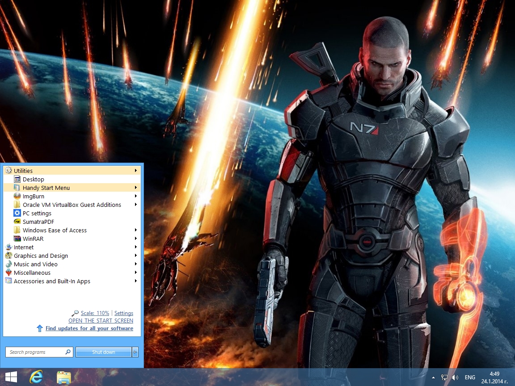Click the Search programs input field
The width and height of the screenshot is (515, 386).
[39, 352]
